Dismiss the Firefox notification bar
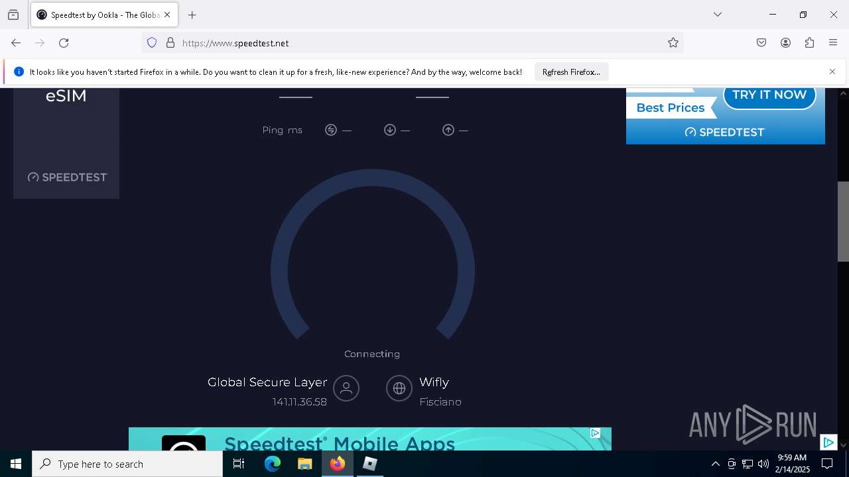This screenshot has height=477, width=849. (832, 72)
